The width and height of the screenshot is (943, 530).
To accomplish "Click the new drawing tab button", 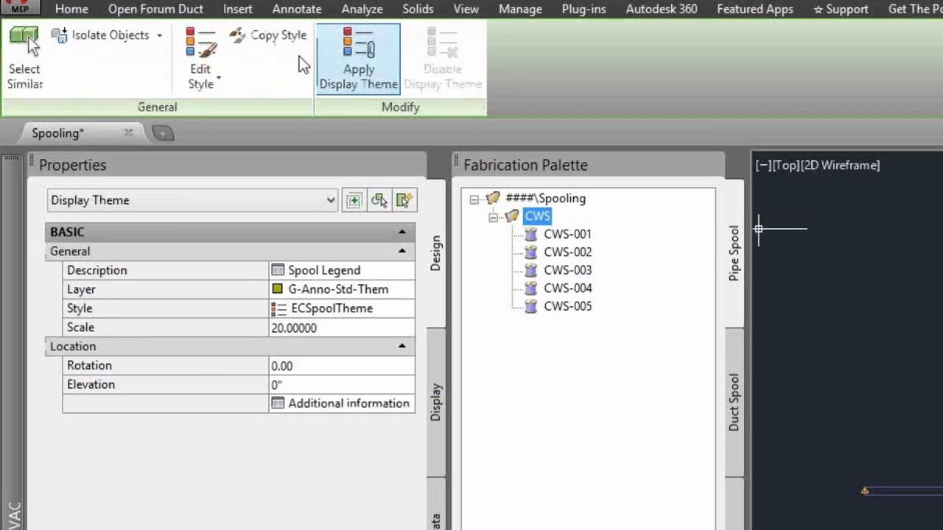I will coord(163,133).
